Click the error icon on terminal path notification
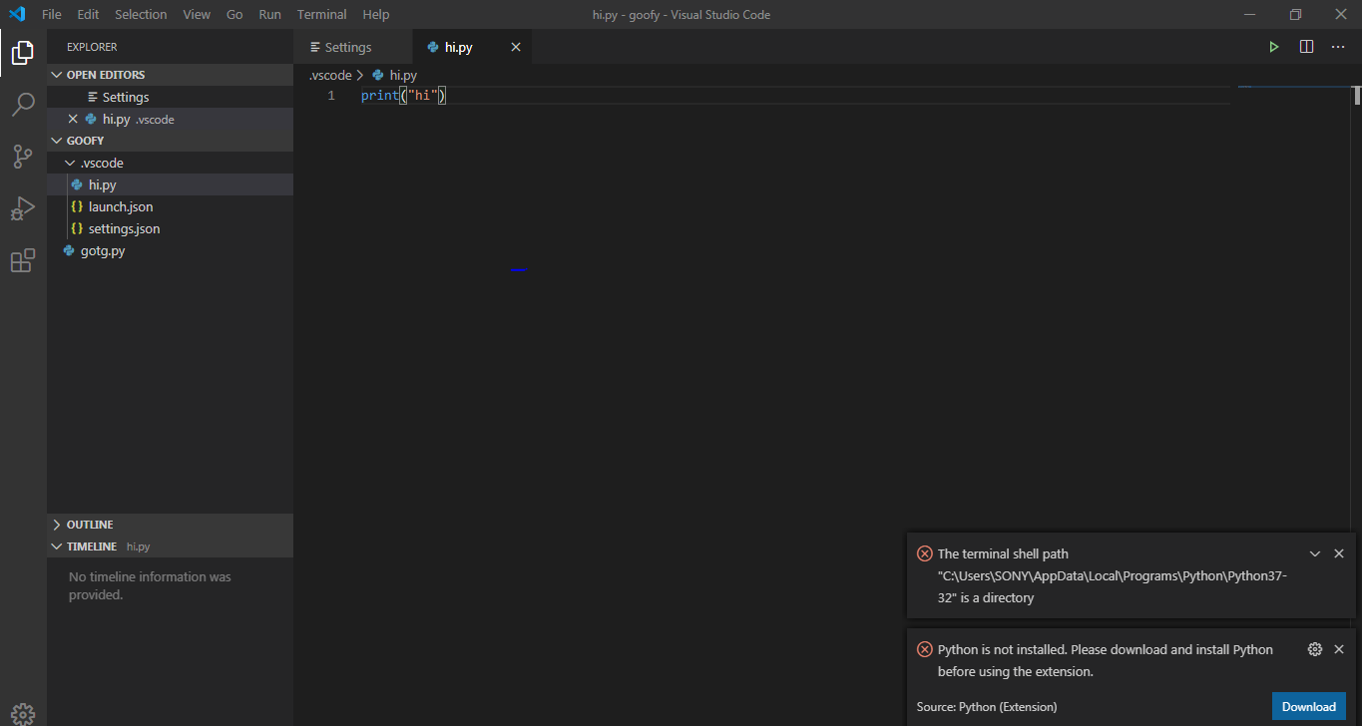The width and height of the screenshot is (1362, 726). (x=925, y=553)
